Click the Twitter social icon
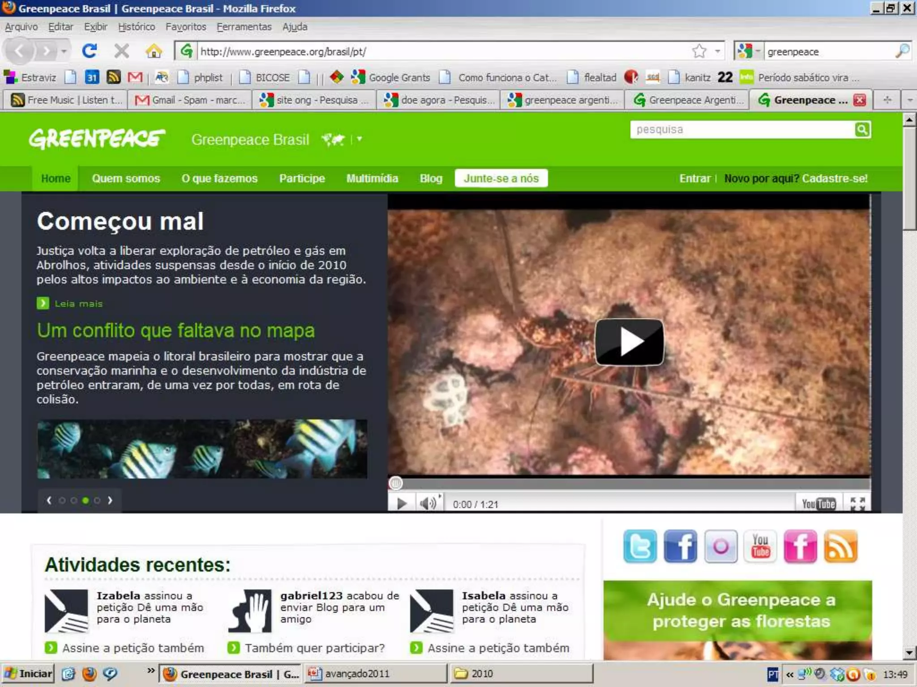917x687 pixels. (x=640, y=546)
